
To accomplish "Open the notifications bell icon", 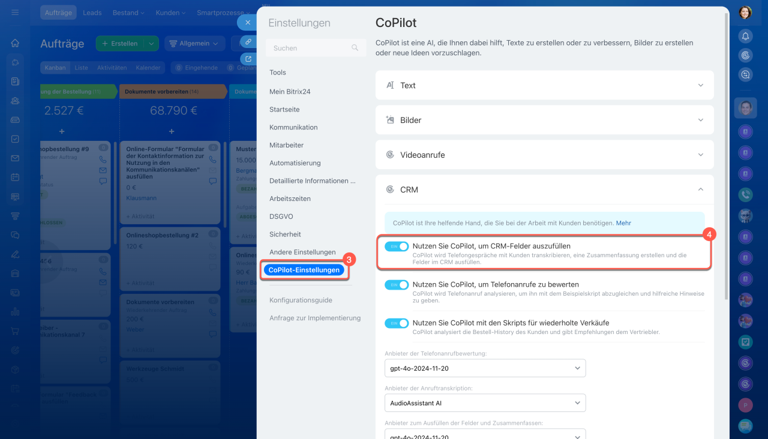I will point(745,36).
